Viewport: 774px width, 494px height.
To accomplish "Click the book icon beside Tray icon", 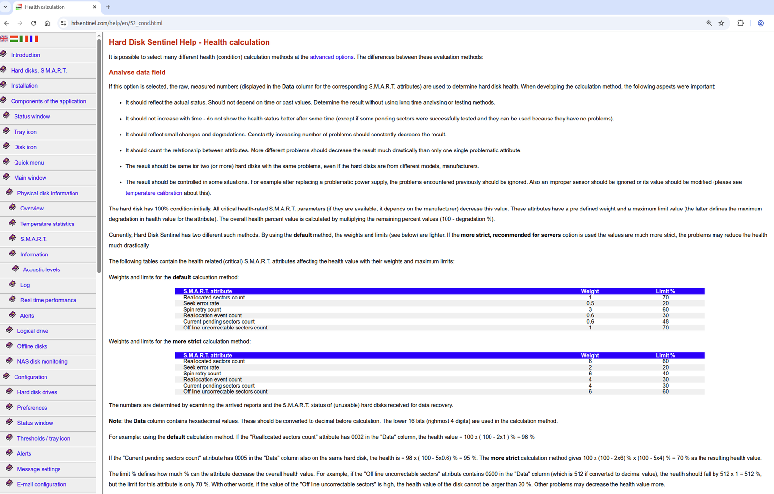I will [x=6, y=131].
